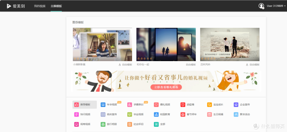Image resolution: width=287 pixels, height=132 pixels.
Task: Click the 爱美刻 brand name text
Action: click(19, 6)
